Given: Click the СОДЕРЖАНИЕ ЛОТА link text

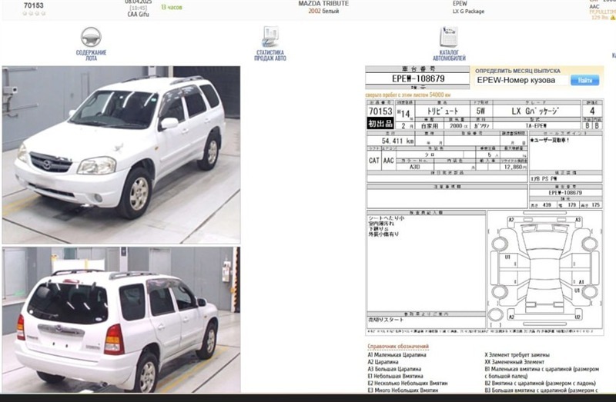Looking at the screenshot, I should click(x=91, y=55).
